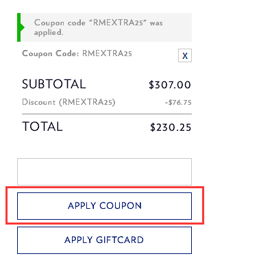The width and height of the screenshot is (259, 267).
Task: Click the word "was" in the notice
Action: (156, 23)
